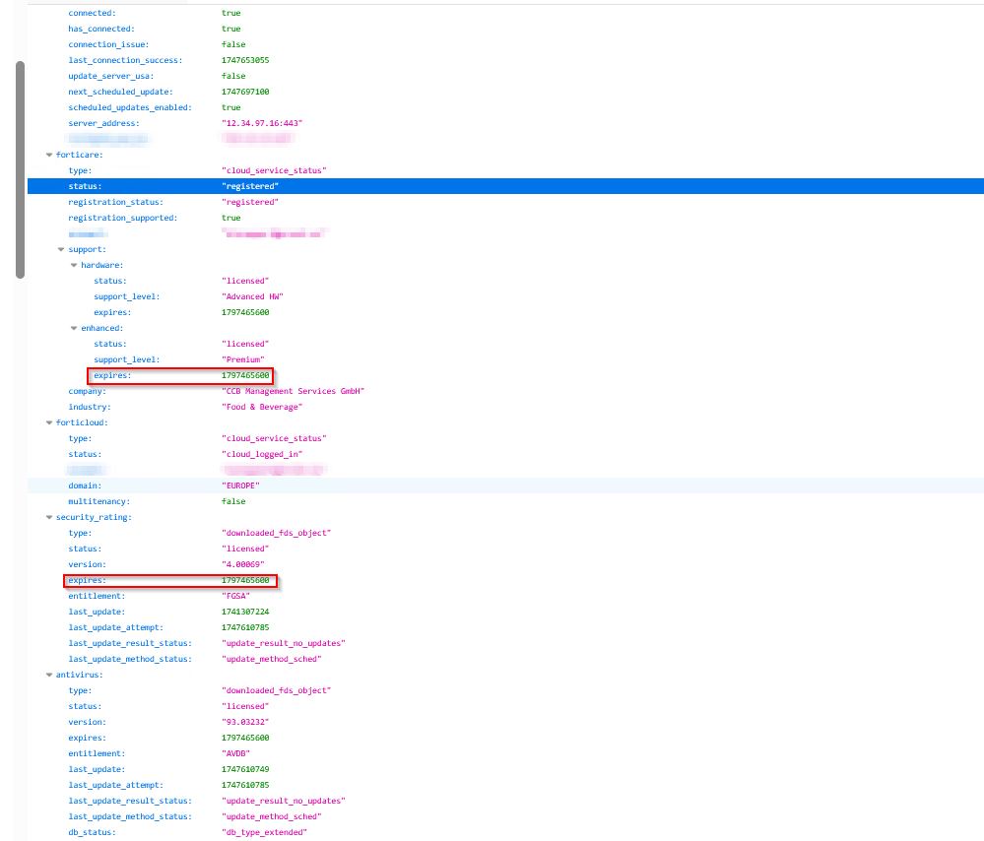Collapse the forticloud node
984x841 pixels.
click(x=49, y=423)
